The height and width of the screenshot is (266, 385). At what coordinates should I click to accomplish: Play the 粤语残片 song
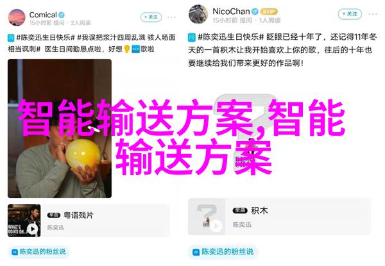click(33, 229)
